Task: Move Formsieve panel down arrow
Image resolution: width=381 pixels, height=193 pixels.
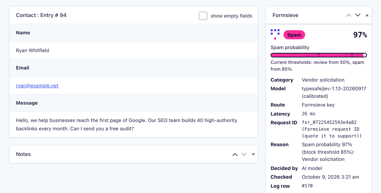Action: click(358, 15)
